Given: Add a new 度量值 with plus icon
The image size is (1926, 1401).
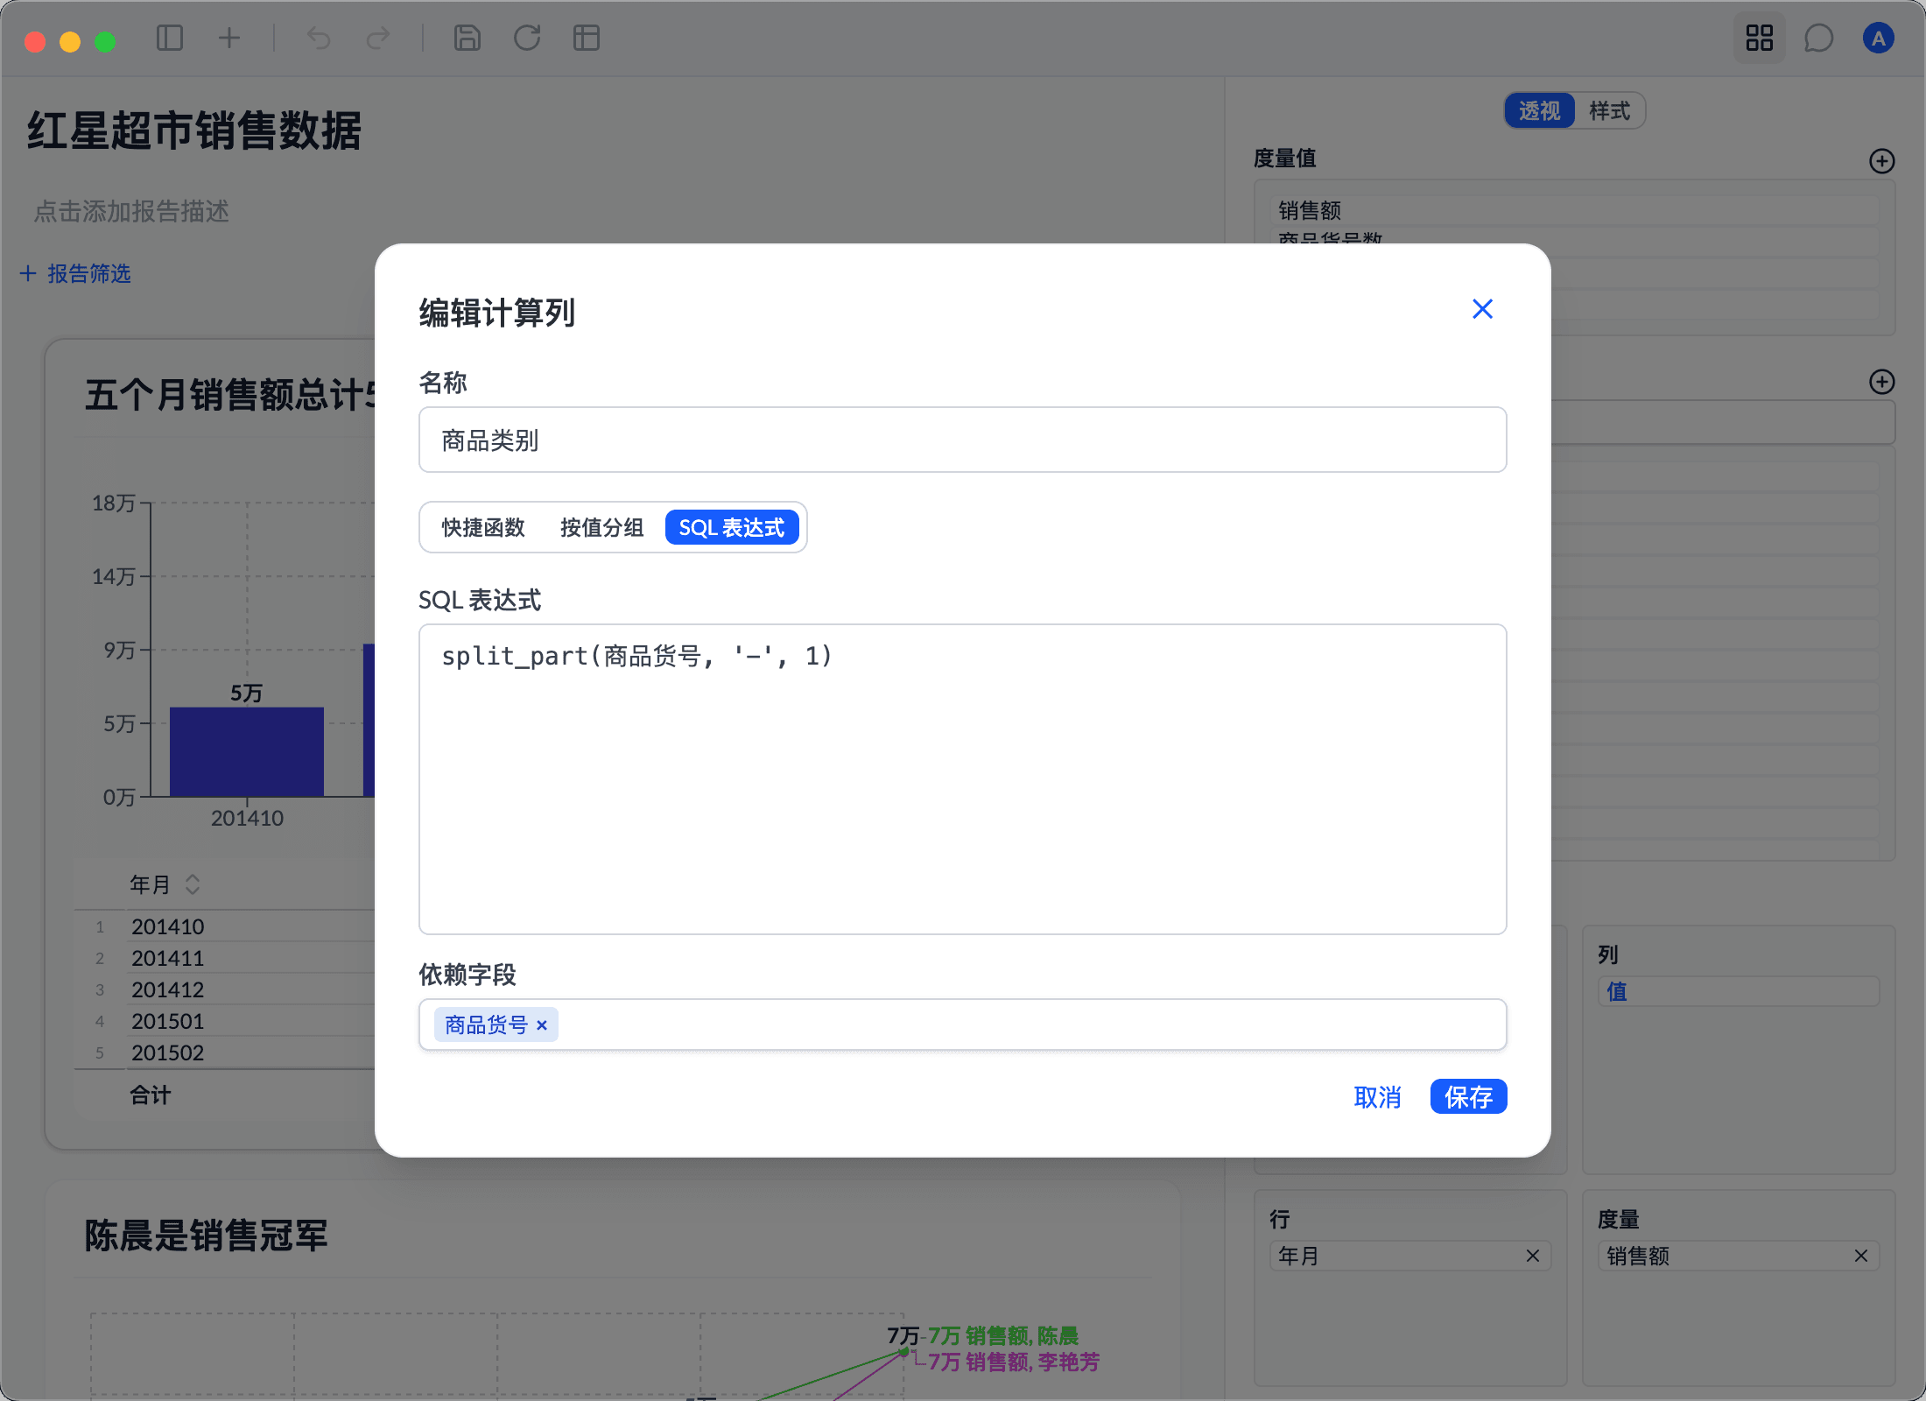Looking at the screenshot, I should tap(1881, 161).
